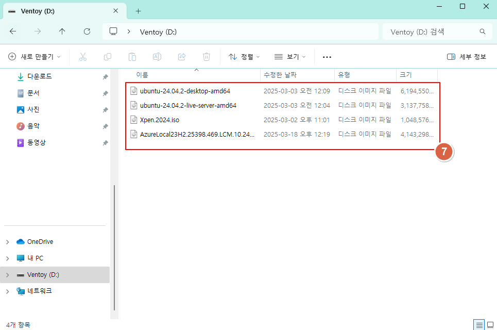Expand the Ventoy (D:) tree node
Screen dimensions: 497x330
(8, 275)
